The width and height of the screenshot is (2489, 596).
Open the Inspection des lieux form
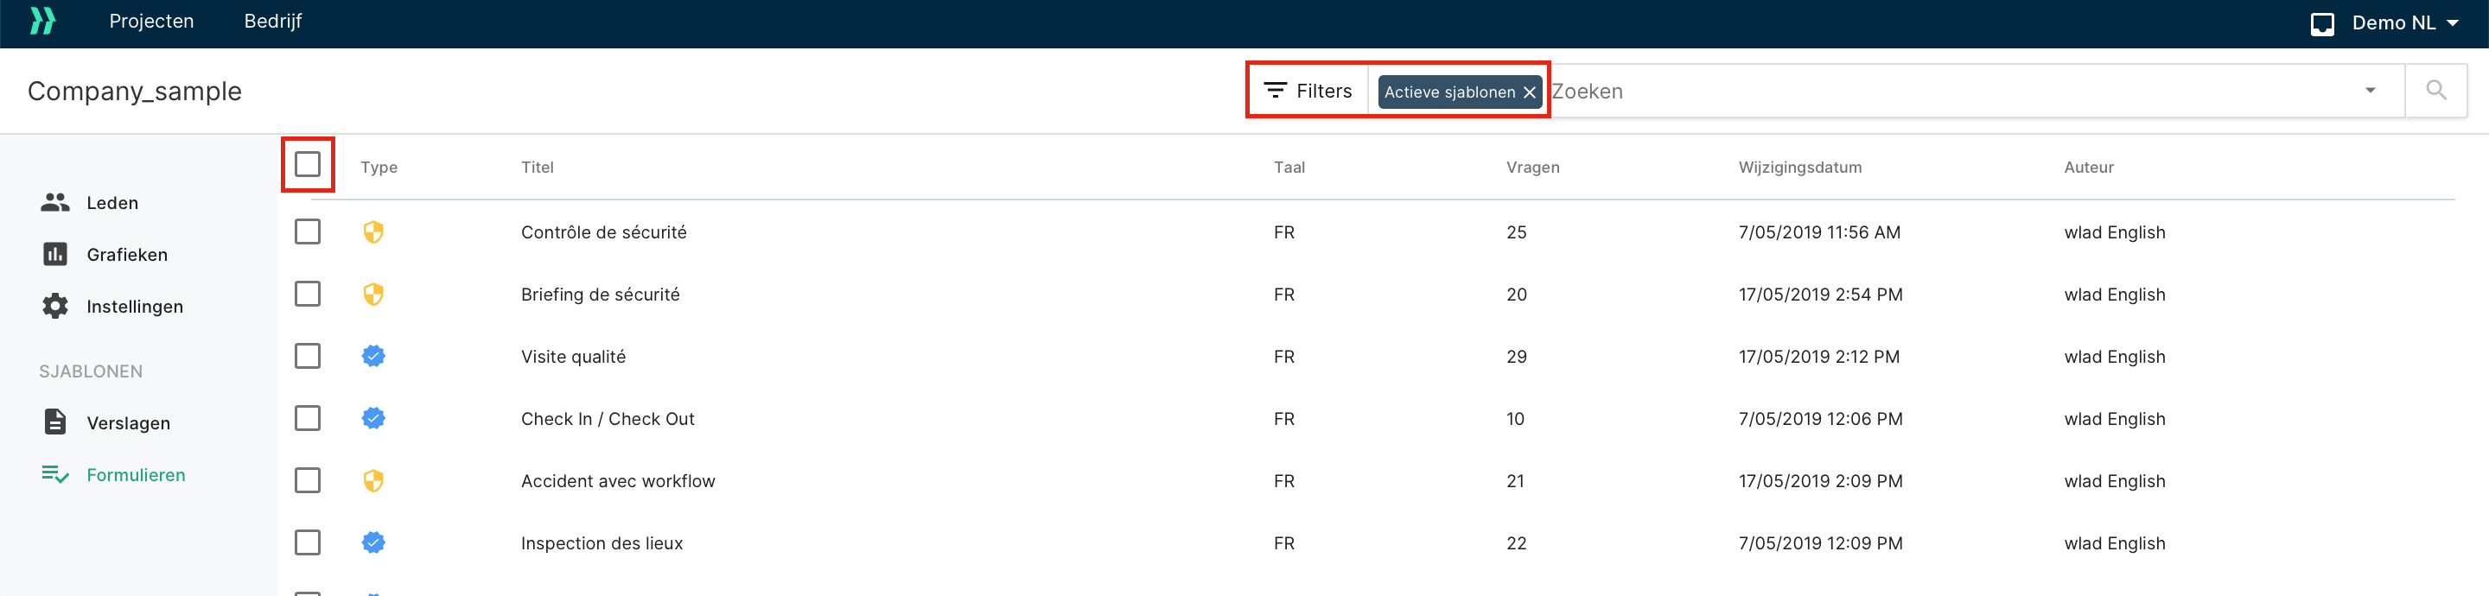pyautogui.click(x=601, y=544)
